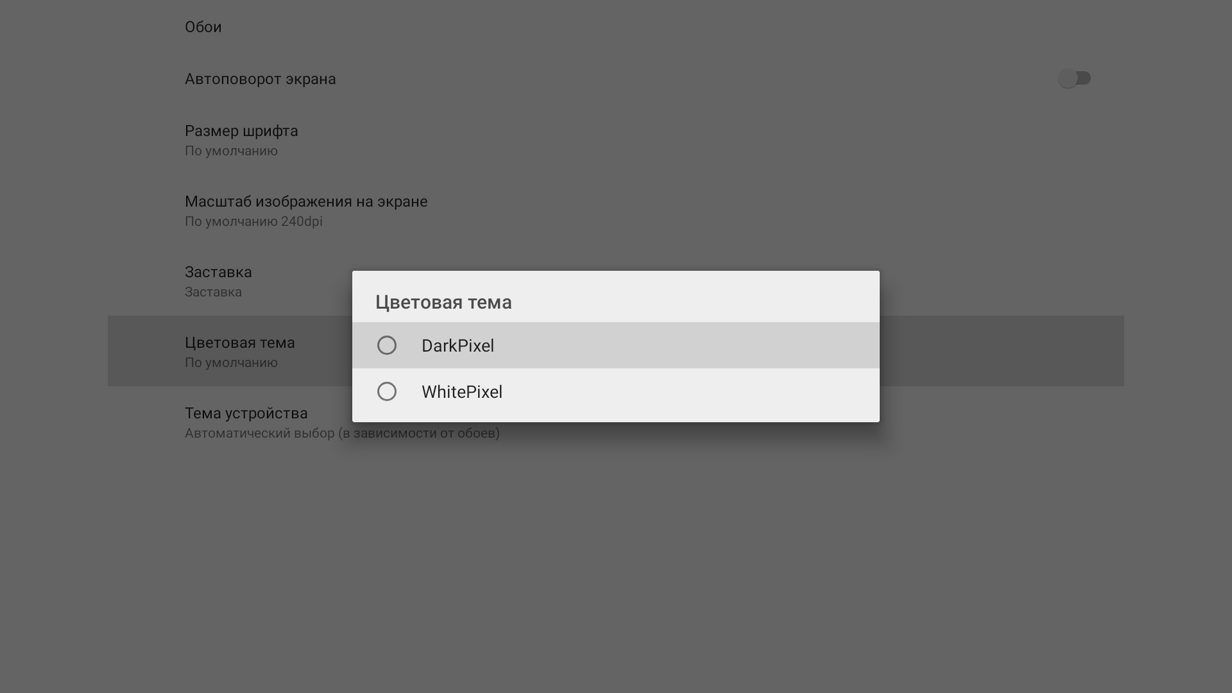Screen dimensions: 1232x693
Task: Click По умолчанию under Размер шрифта
Action: tap(231, 151)
